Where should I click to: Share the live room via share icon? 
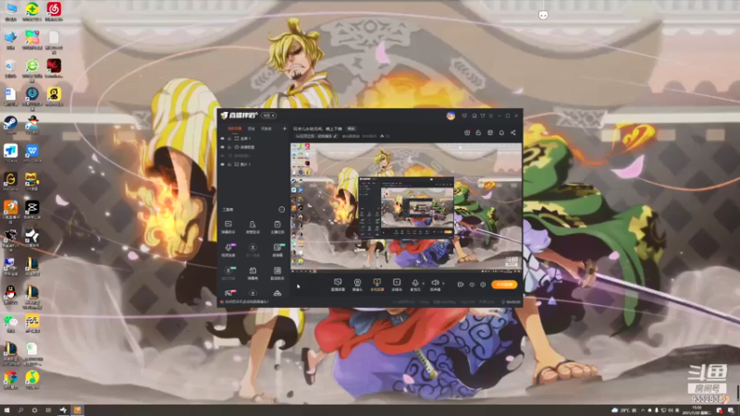pyautogui.click(x=513, y=133)
